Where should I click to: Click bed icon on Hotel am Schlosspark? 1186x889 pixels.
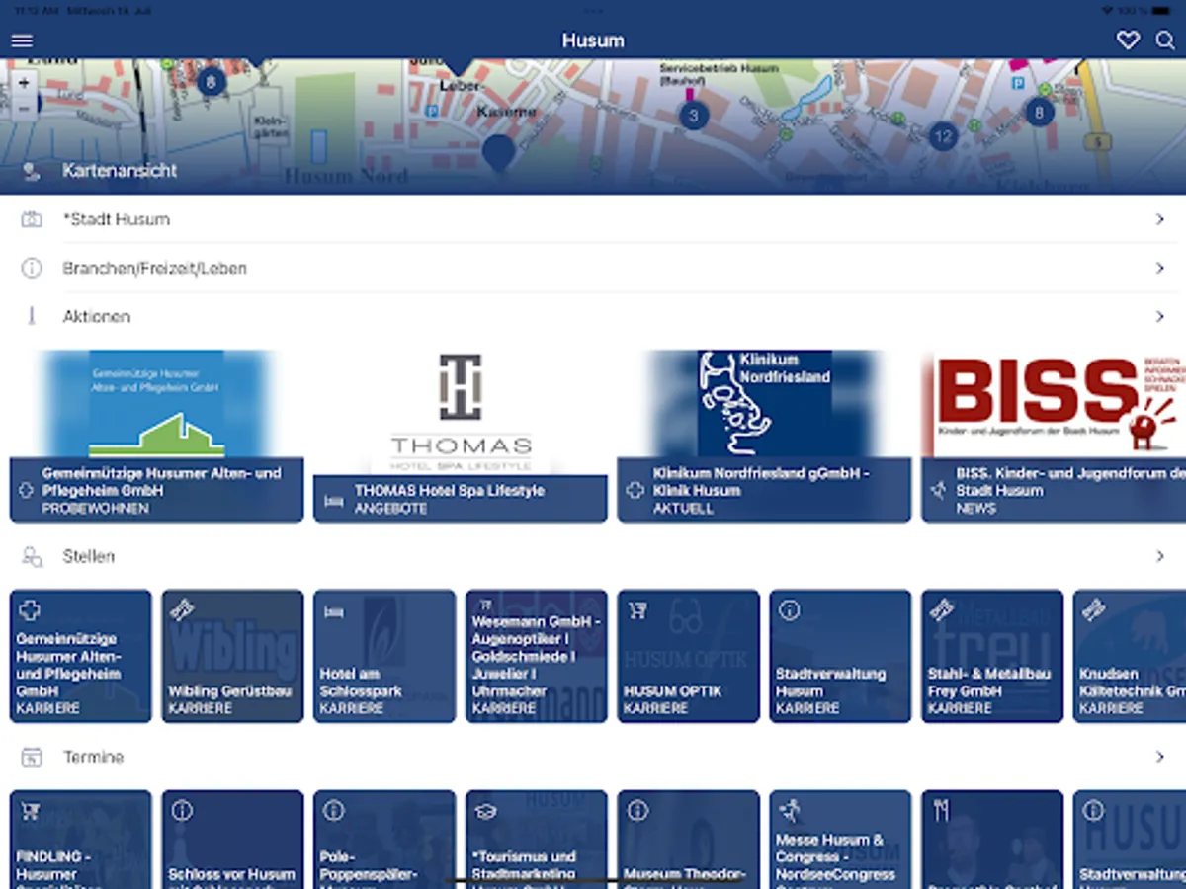coord(333,612)
